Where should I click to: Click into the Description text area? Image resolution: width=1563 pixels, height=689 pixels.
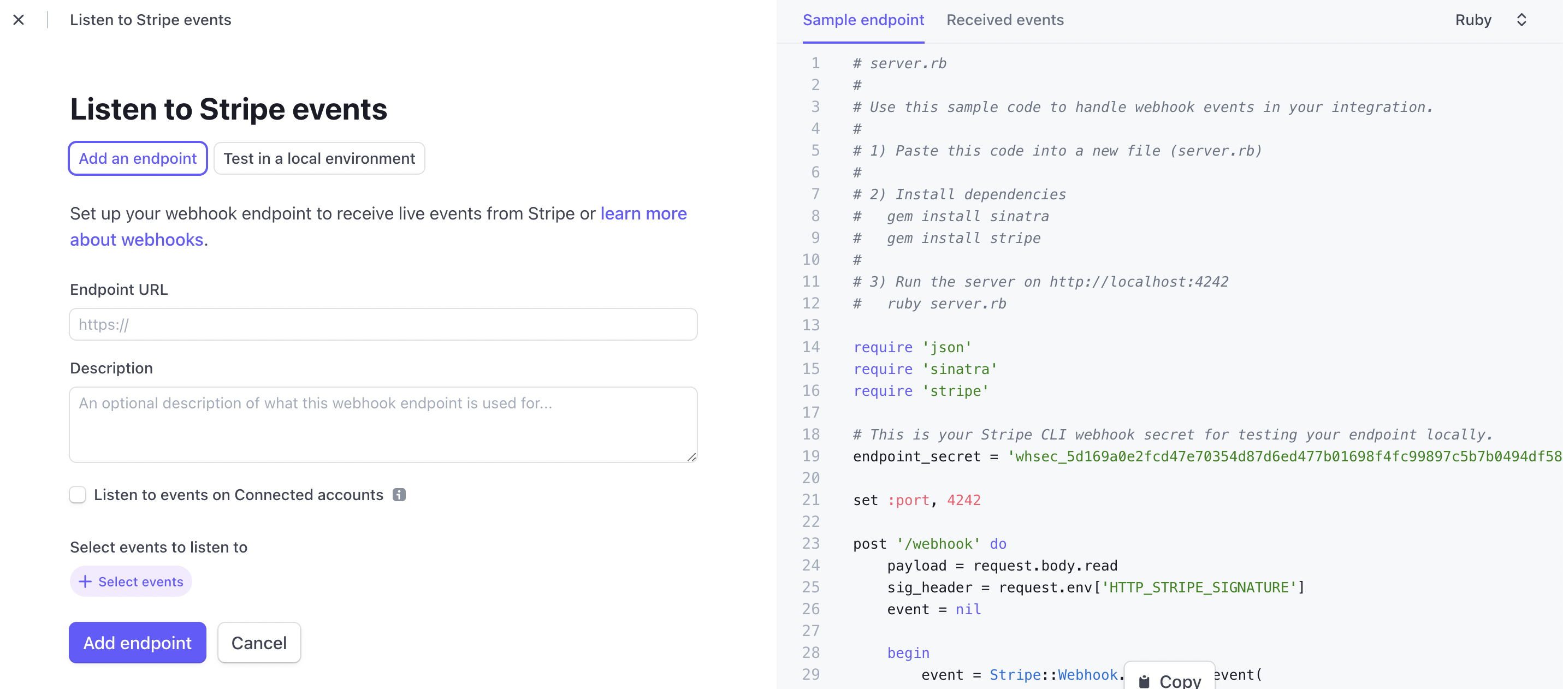click(383, 425)
